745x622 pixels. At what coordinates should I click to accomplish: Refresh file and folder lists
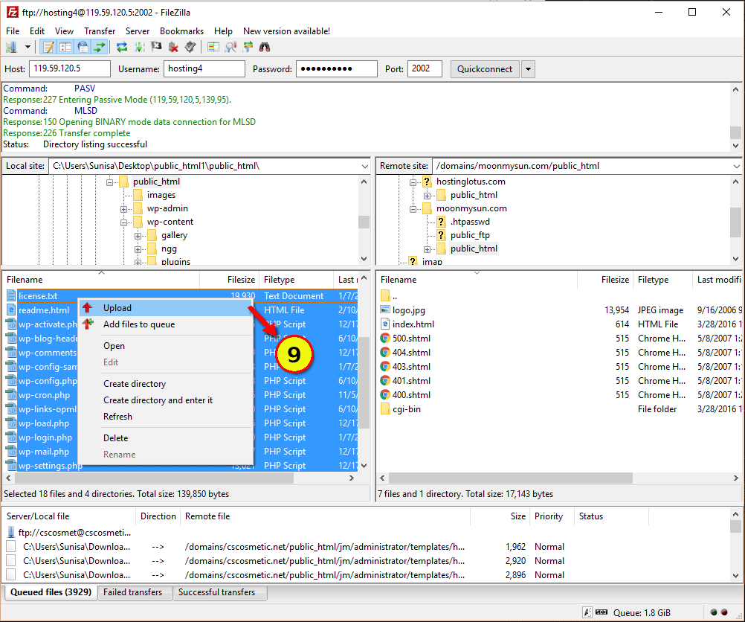122,47
